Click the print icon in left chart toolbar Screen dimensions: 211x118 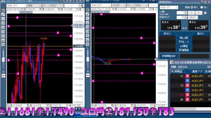(3, 40)
